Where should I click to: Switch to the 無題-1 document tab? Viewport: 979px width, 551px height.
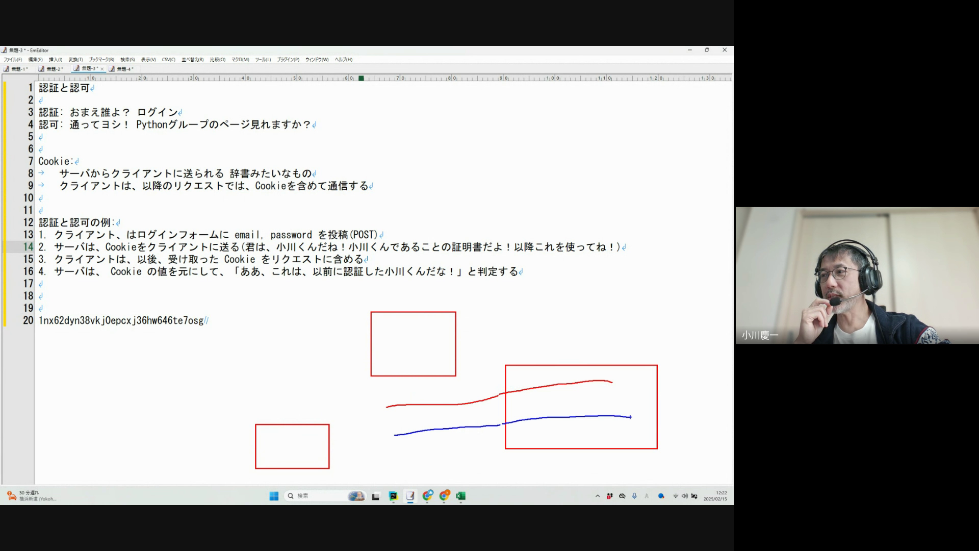(x=18, y=69)
